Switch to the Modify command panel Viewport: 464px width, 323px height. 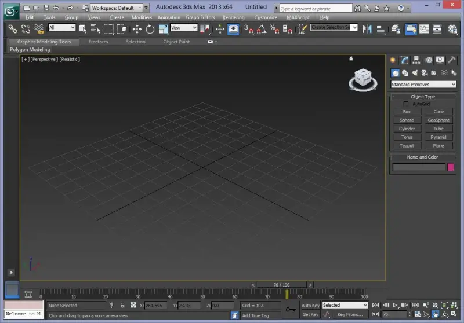(x=404, y=60)
